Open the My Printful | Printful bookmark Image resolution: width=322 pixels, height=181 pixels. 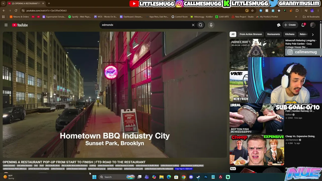click(267, 17)
